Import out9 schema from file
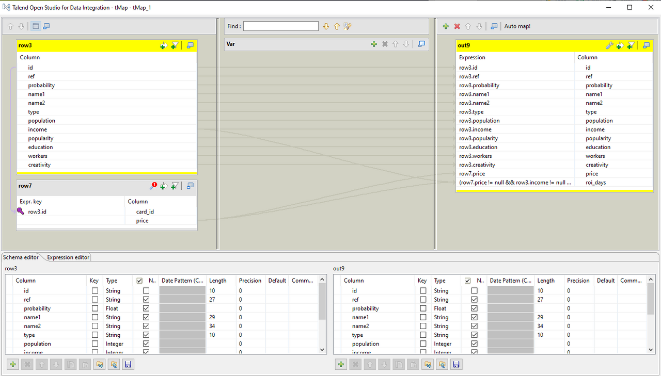661x376 pixels. tap(428, 365)
